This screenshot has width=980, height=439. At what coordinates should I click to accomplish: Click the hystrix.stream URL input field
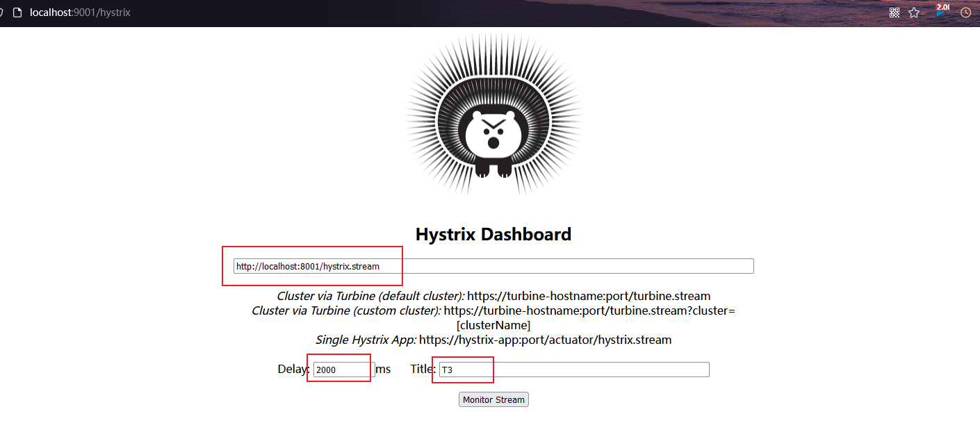pyautogui.click(x=493, y=266)
